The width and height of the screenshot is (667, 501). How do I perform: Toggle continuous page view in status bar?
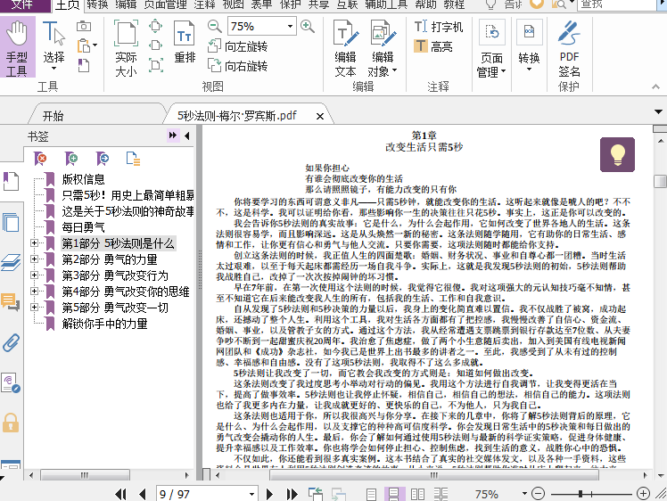click(393, 494)
